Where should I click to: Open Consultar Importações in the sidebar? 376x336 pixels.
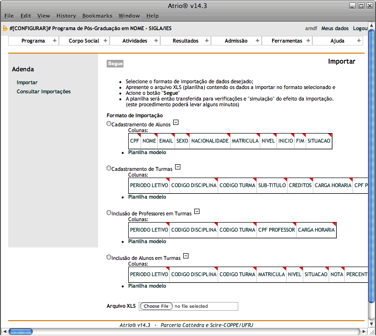pos(44,91)
